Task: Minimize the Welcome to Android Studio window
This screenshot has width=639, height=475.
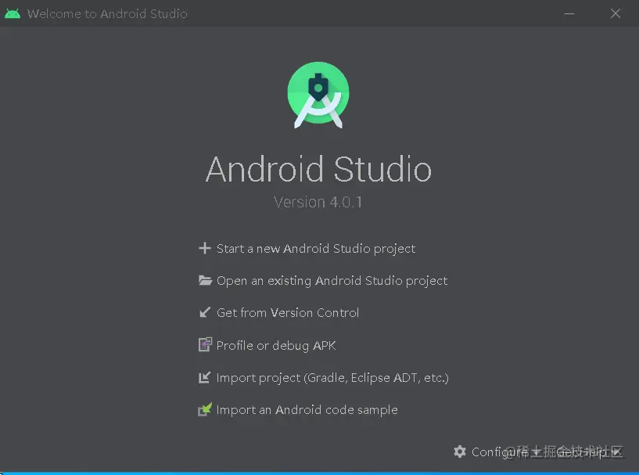Action: tap(569, 13)
